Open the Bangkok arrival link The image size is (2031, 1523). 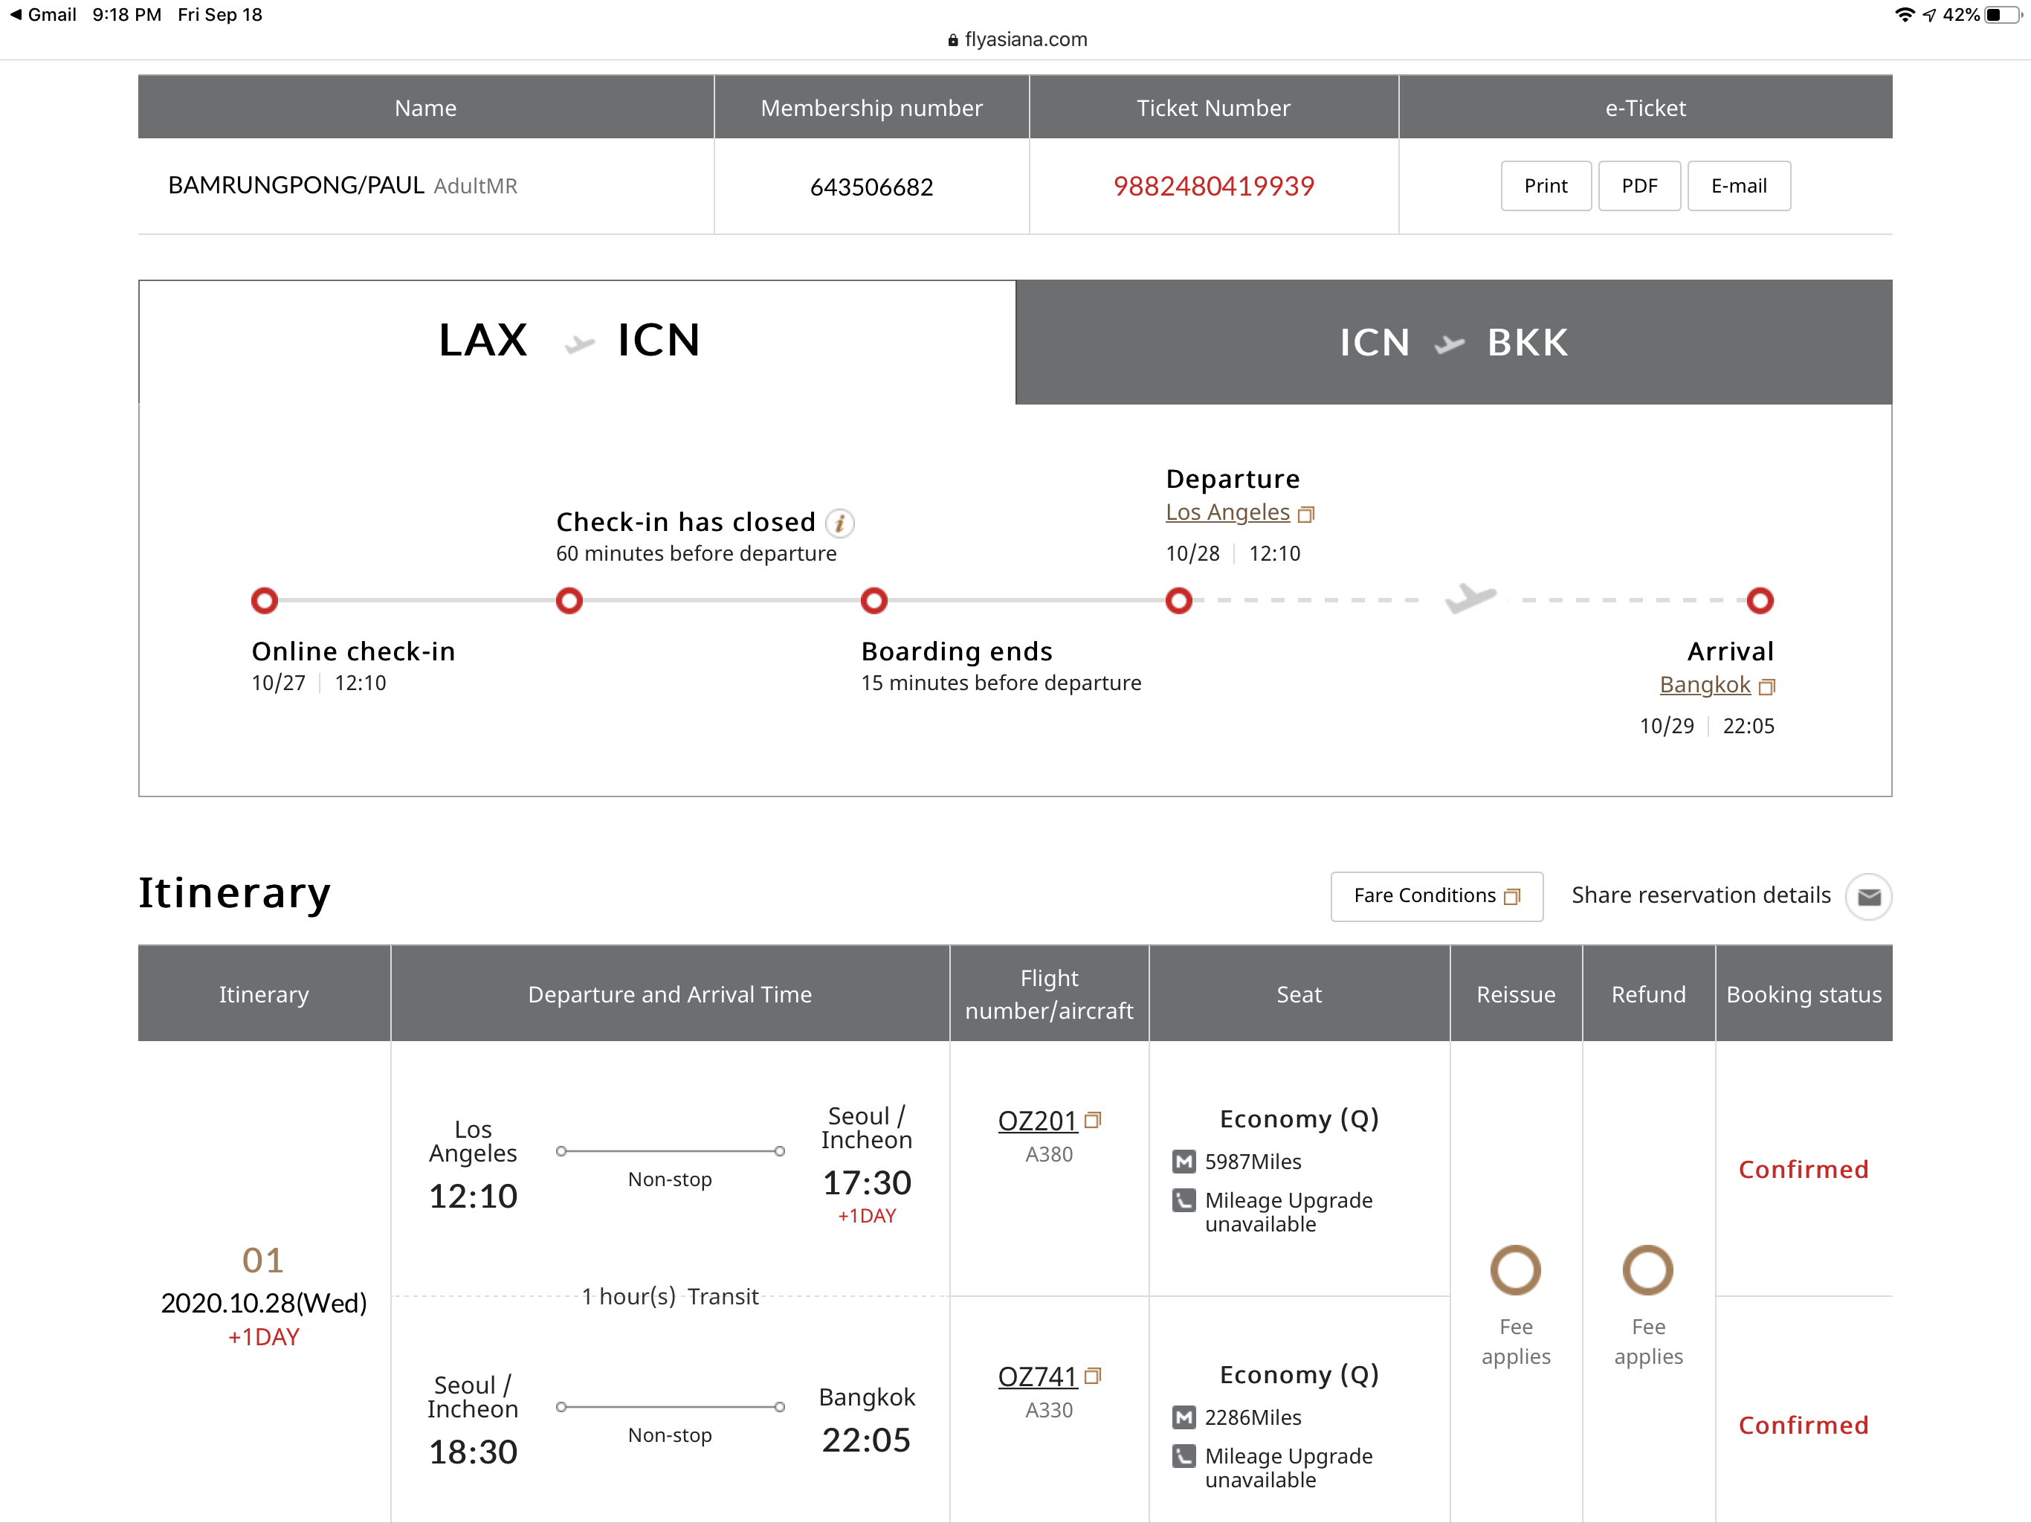click(1704, 685)
